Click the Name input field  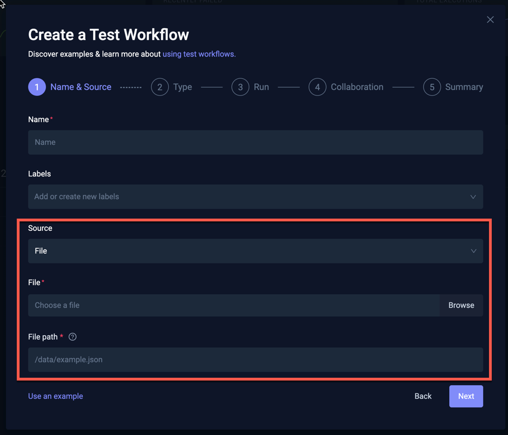[x=255, y=142]
